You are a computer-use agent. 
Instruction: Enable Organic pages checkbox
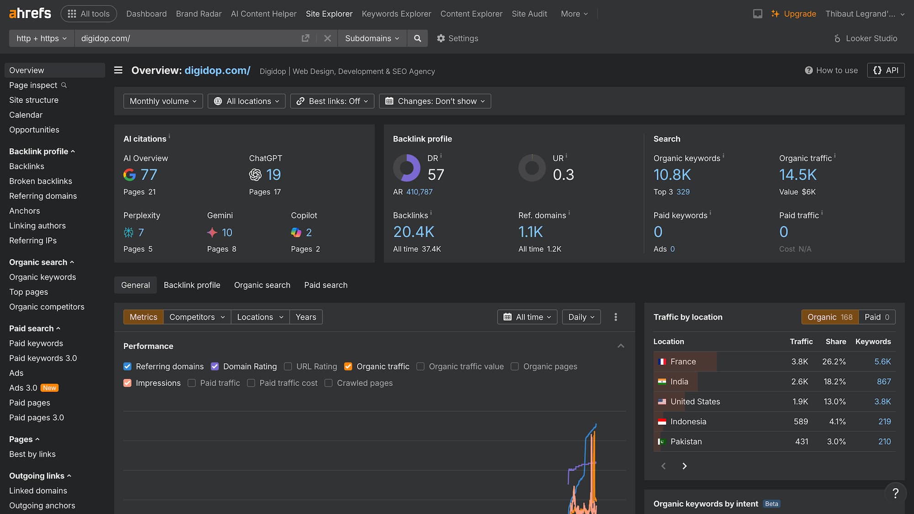point(515,366)
